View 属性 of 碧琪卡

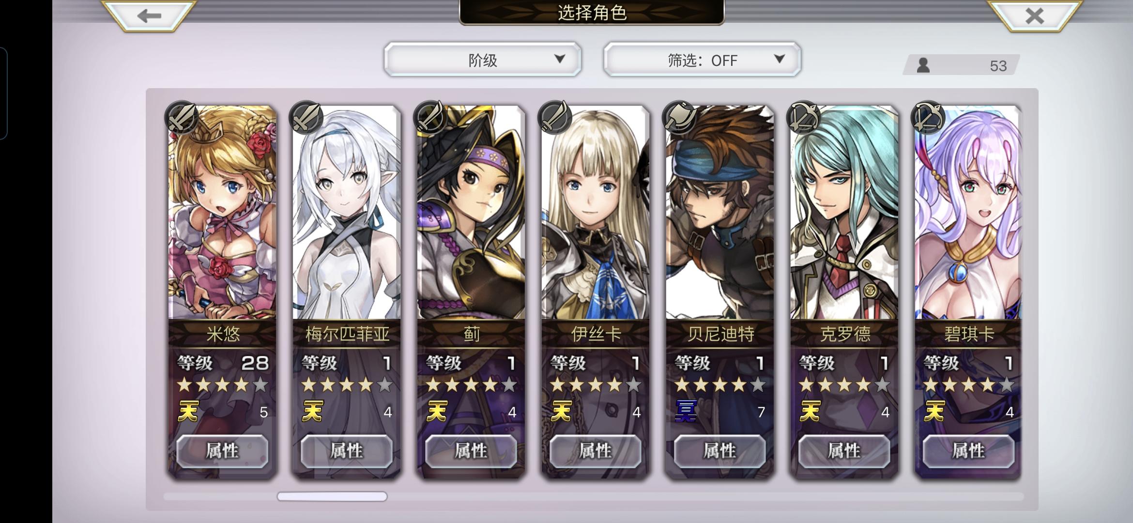[968, 451]
